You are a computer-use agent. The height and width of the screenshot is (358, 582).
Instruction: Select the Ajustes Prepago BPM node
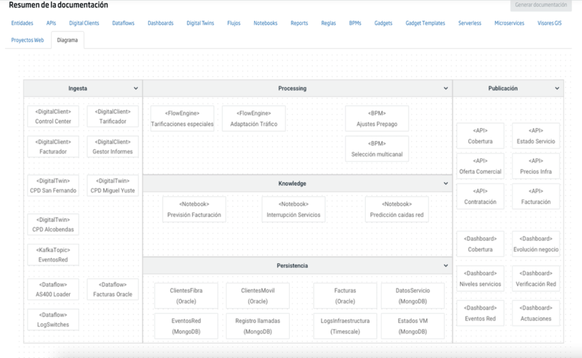coord(377,119)
